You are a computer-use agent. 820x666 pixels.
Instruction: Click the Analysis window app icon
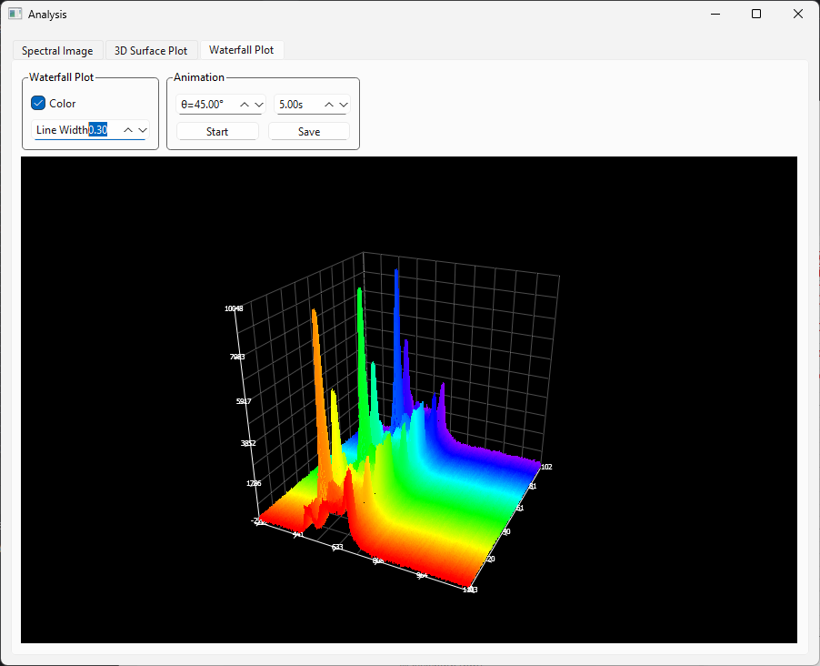(x=15, y=15)
